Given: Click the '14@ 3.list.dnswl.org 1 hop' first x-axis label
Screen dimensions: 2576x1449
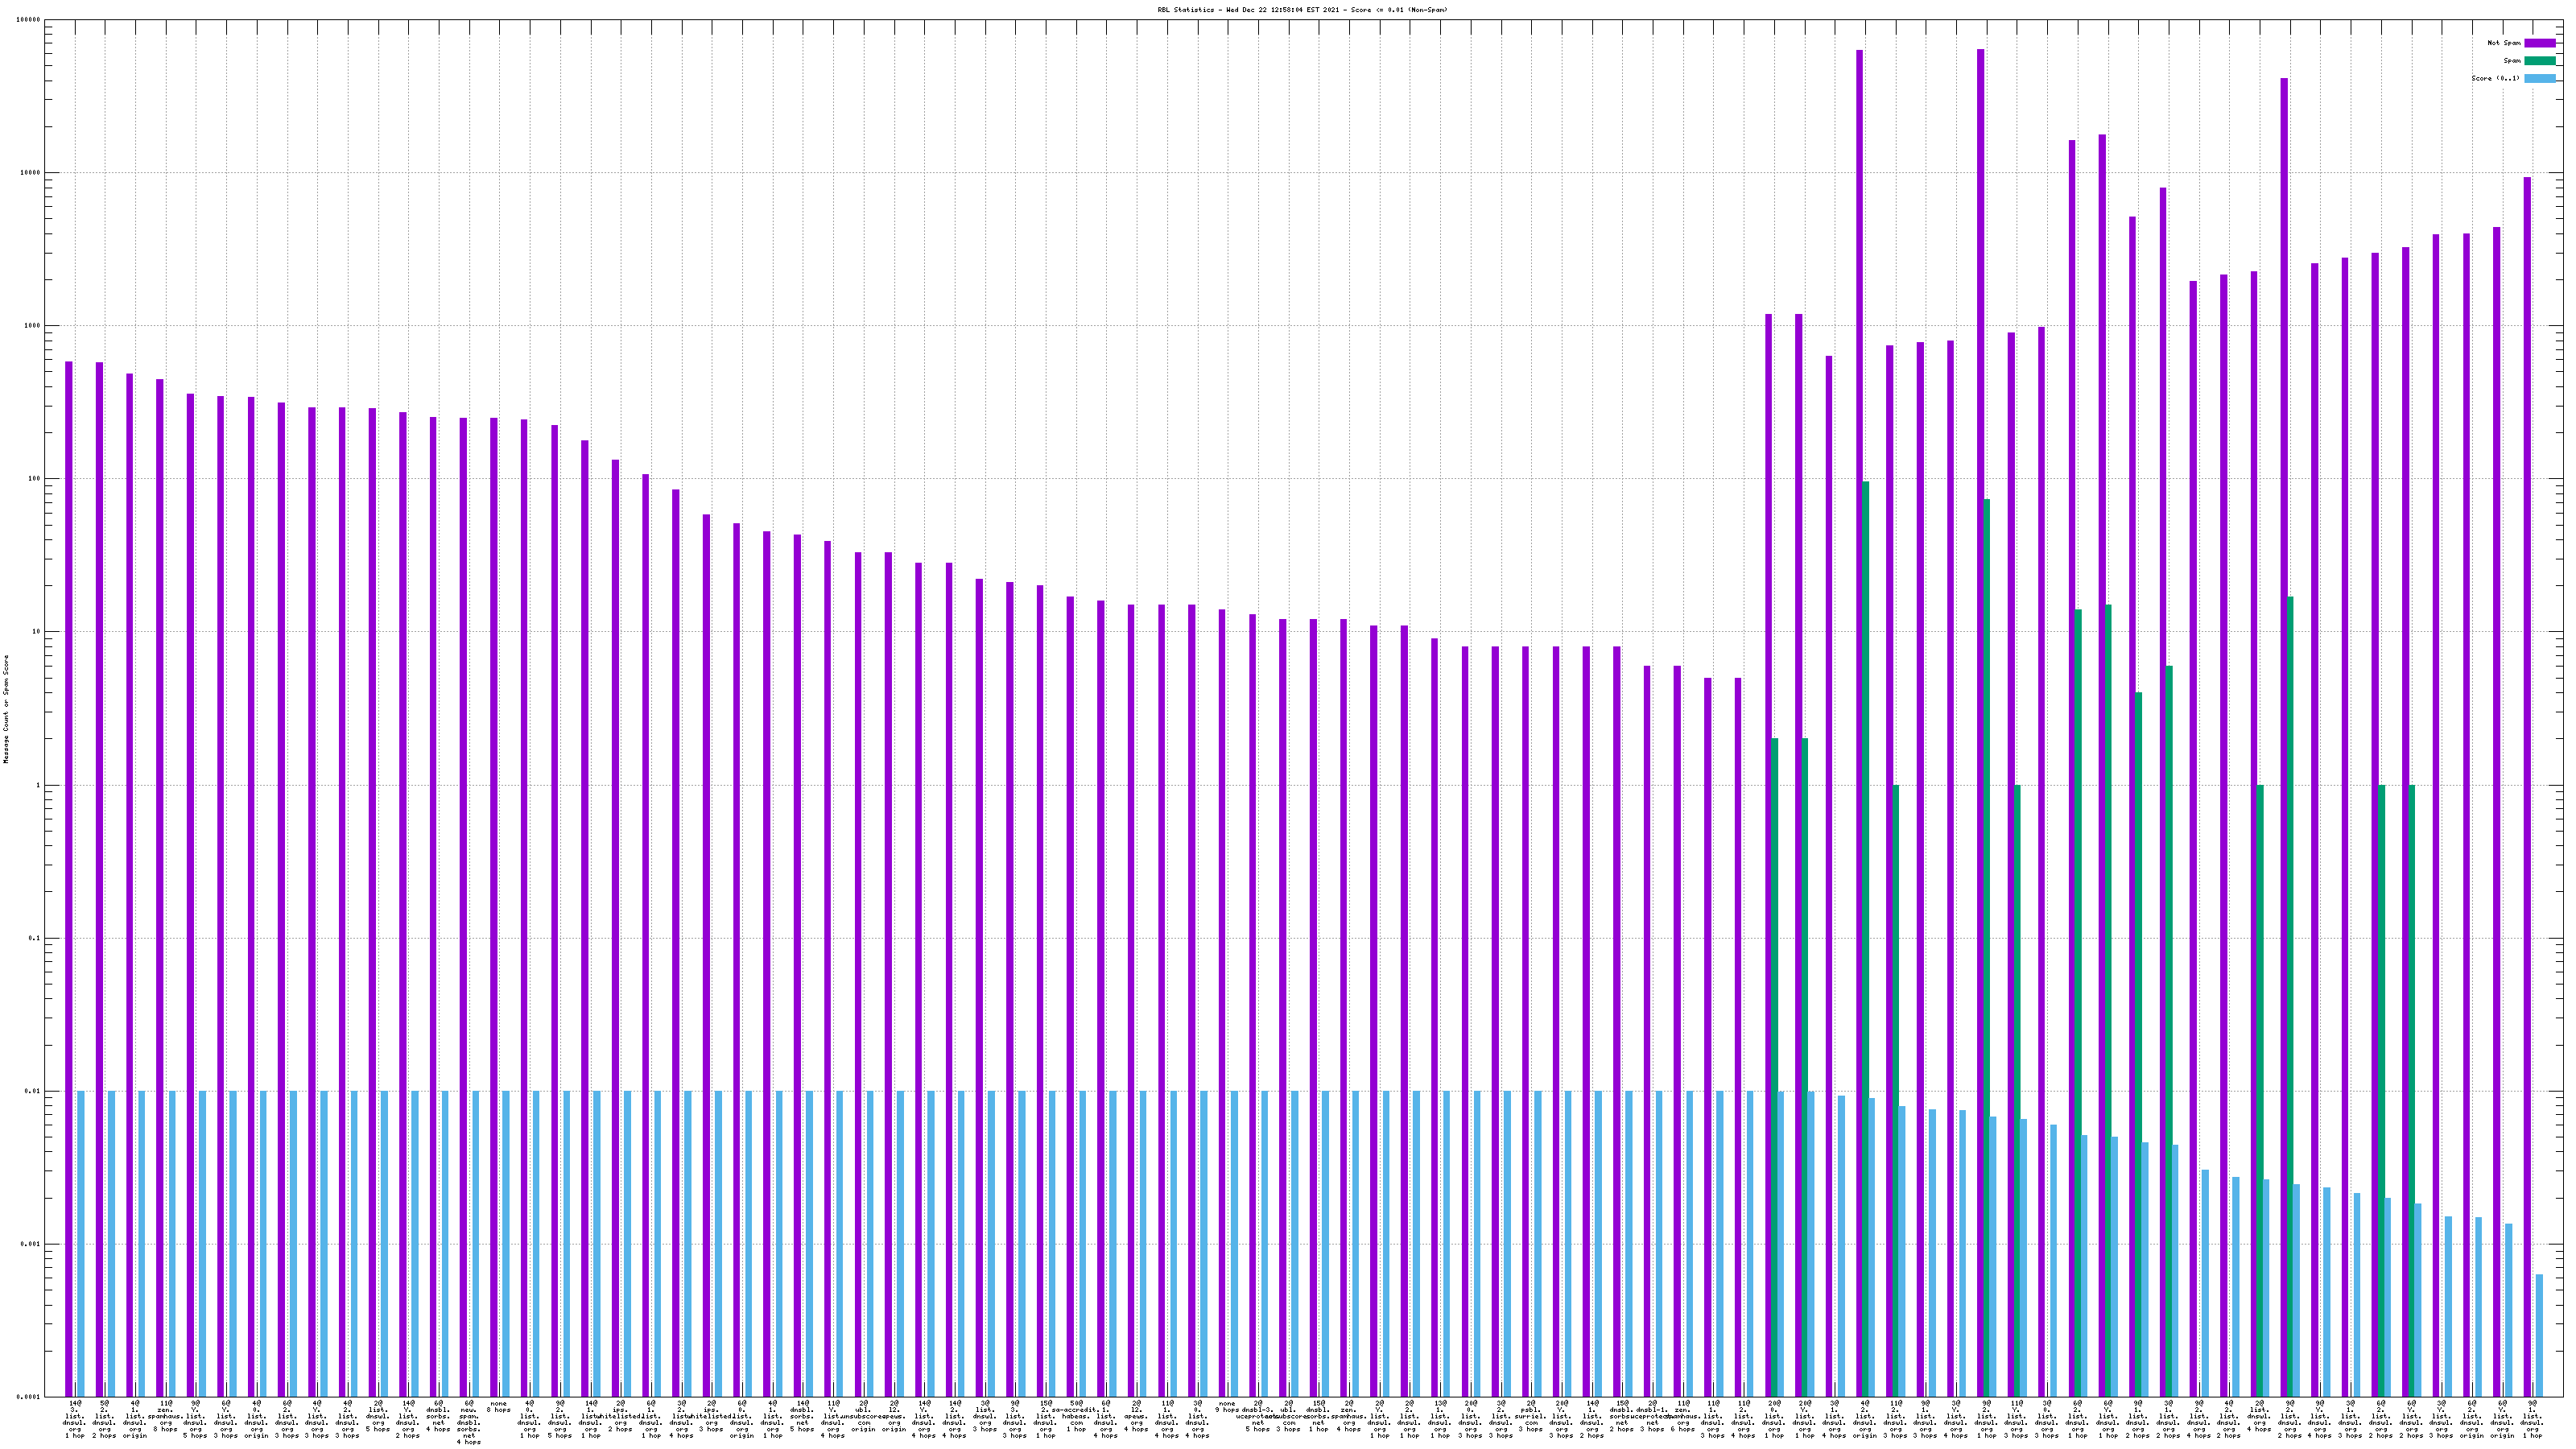Looking at the screenshot, I should [75, 1421].
